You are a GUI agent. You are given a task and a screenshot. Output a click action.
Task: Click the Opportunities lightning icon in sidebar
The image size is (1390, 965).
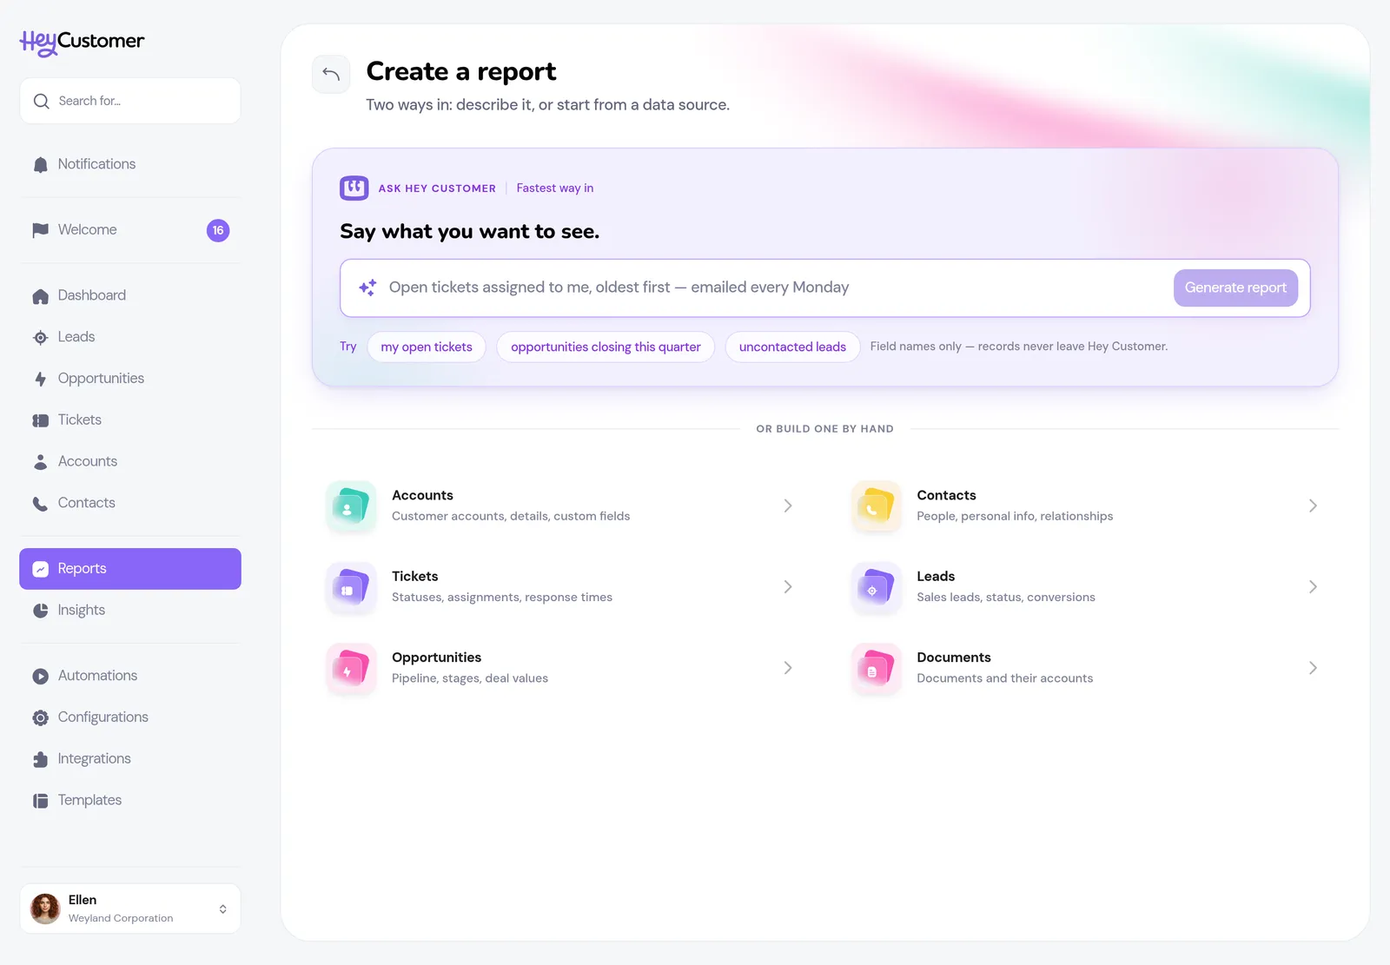click(40, 380)
